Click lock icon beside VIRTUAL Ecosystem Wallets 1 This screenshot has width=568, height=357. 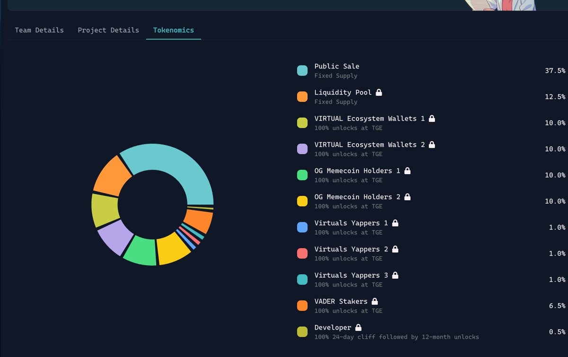[x=432, y=119]
